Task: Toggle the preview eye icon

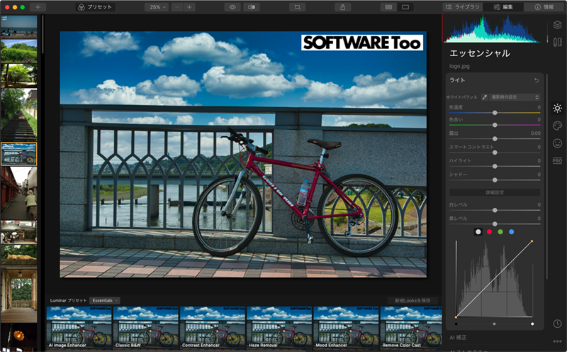Action: [x=232, y=7]
